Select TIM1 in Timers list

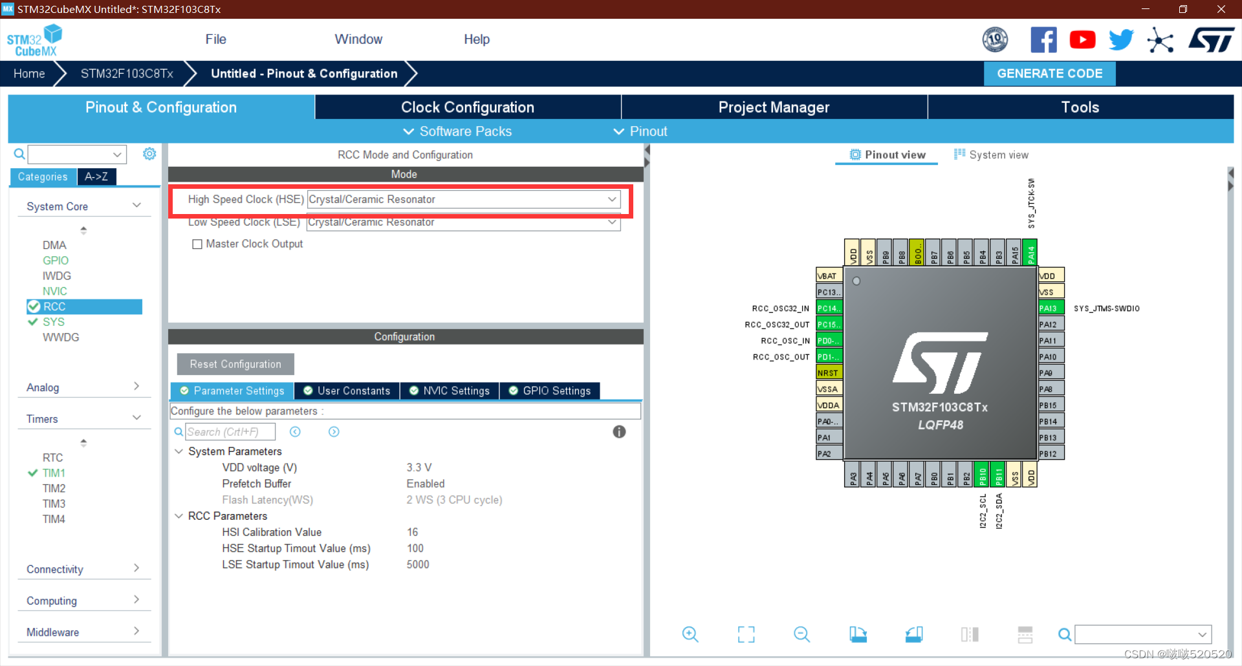(x=54, y=473)
